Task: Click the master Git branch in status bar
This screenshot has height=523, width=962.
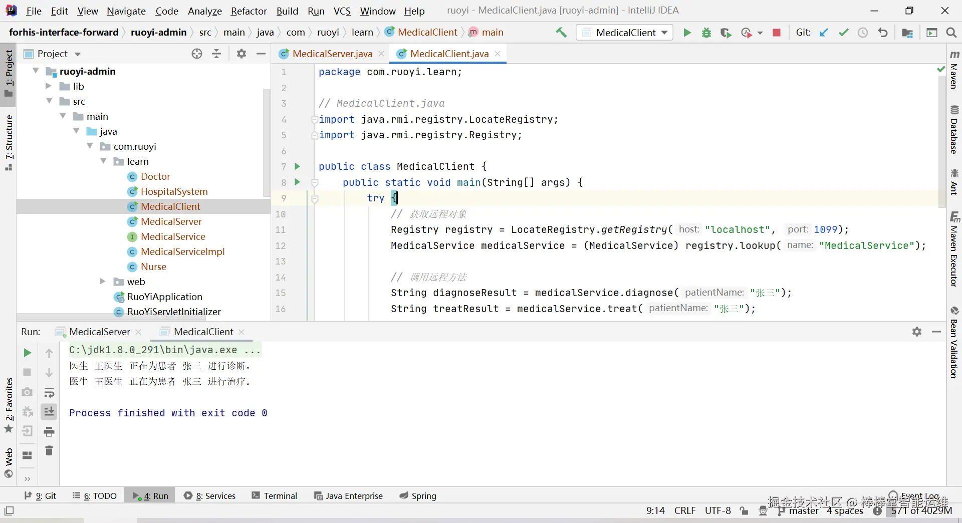Action: coord(803,510)
